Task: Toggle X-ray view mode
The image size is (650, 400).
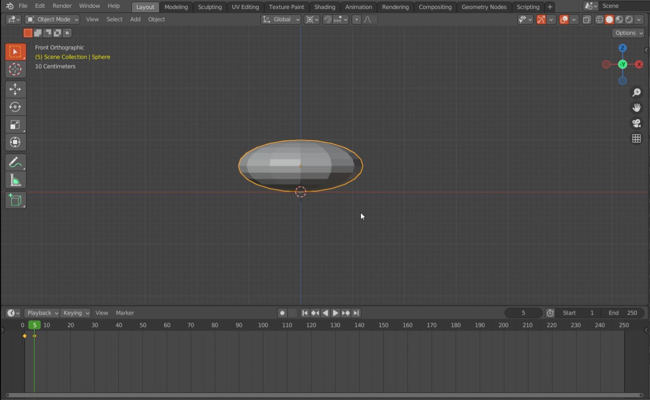Action: (x=587, y=20)
